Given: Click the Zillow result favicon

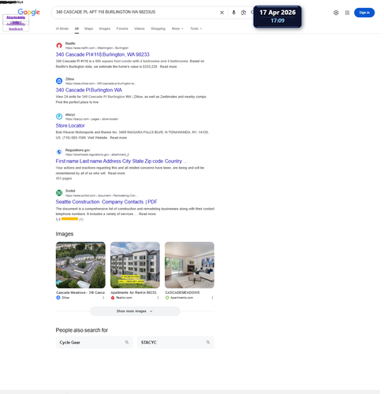Looking at the screenshot, I should tap(59, 81).
